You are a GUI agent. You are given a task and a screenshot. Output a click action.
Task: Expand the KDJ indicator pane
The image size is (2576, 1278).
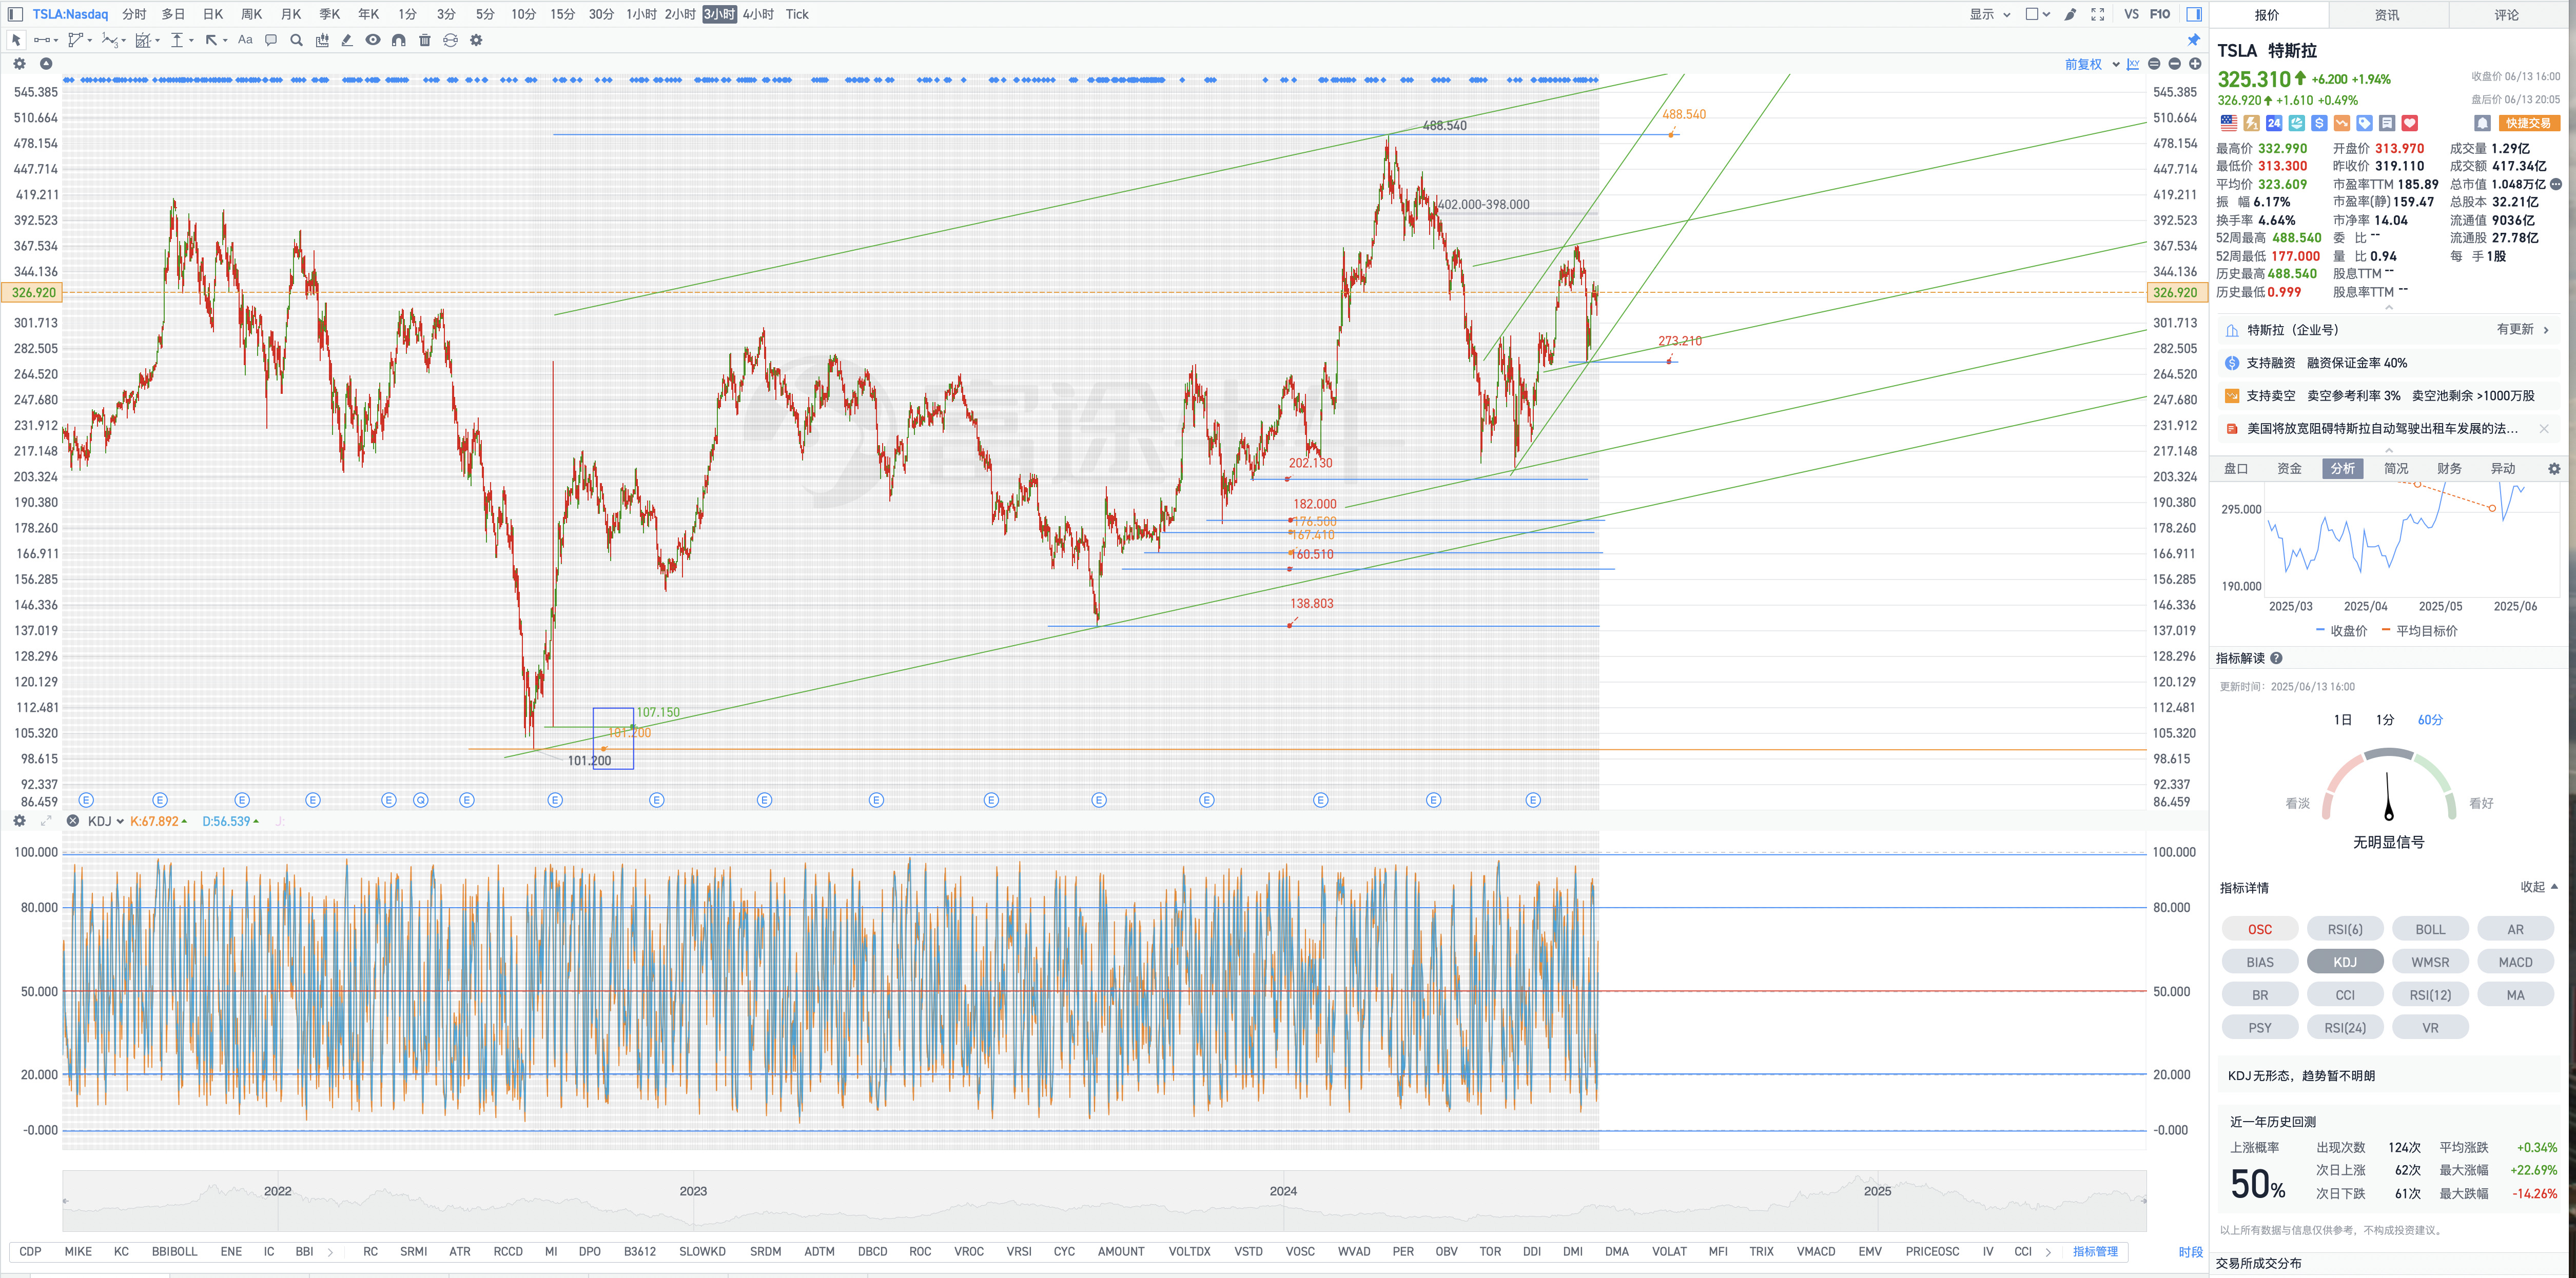pos(46,822)
